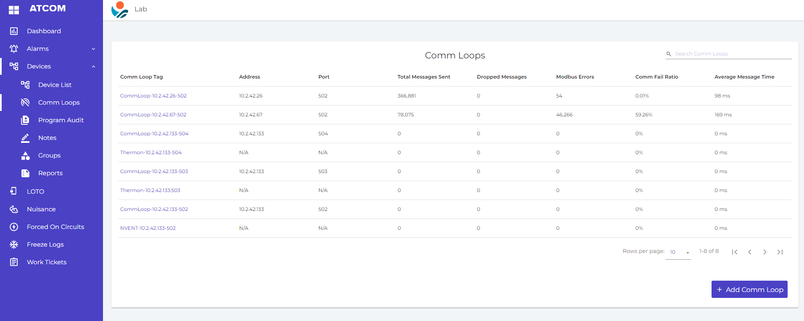Screen dimensions: 804x321
Task: Open the NVENT-10.2.42.133-502 link
Action: [148, 228]
